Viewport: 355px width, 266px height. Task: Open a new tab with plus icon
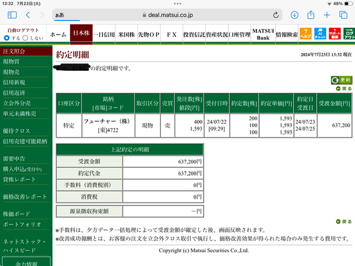[327, 15]
